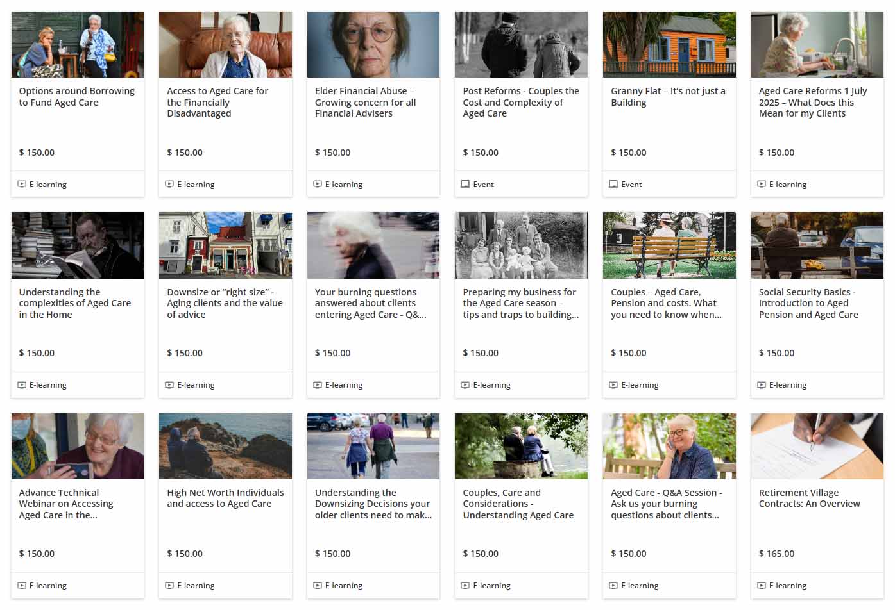Click E-learning icon under Social Security Basics card
Image resolution: width=895 pixels, height=610 pixels.
(x=762, y=385)
